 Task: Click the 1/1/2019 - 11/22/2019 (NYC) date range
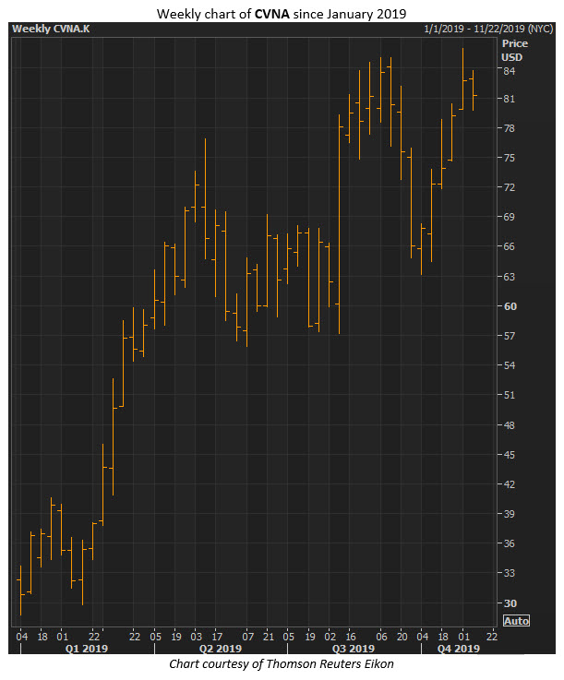pos(488,29)
